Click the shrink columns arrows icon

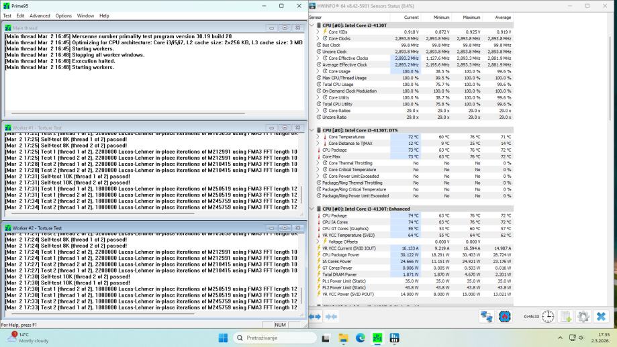(331, 316)
